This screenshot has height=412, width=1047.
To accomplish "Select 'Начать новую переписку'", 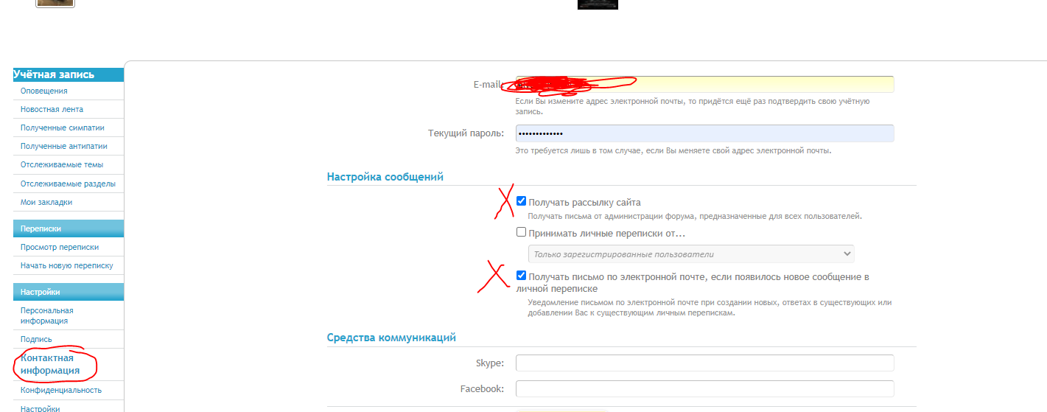I will (67, 265).
